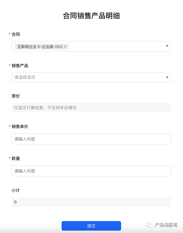Viewport: 183px width, 233px height.
Task: Select the 互联网企业 E-企业版-002 tag text
Action: 40,47
